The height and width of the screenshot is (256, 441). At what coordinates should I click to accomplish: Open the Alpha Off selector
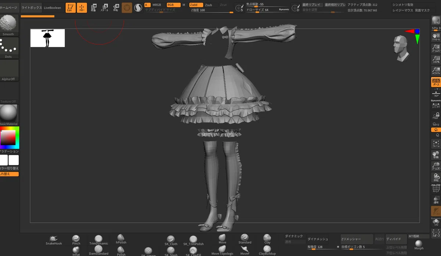(8, 70)
